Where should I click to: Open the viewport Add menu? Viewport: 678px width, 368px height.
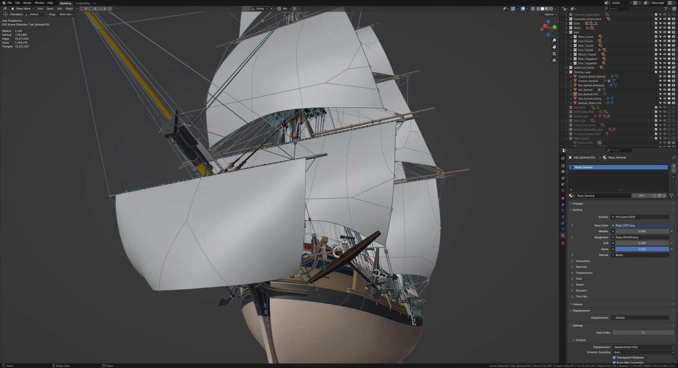tap(59, 8)
